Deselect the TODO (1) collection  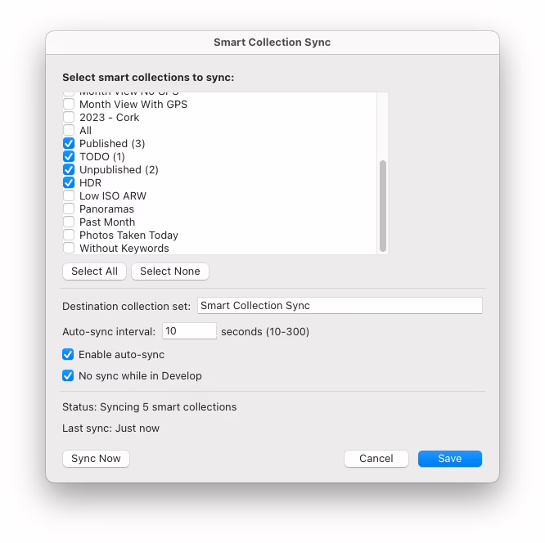[x=69, y=157]
